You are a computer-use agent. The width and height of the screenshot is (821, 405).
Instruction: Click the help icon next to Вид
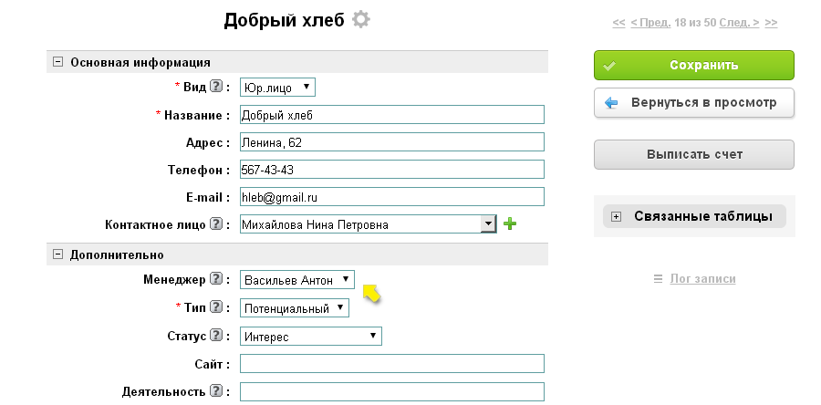point(216,87)
